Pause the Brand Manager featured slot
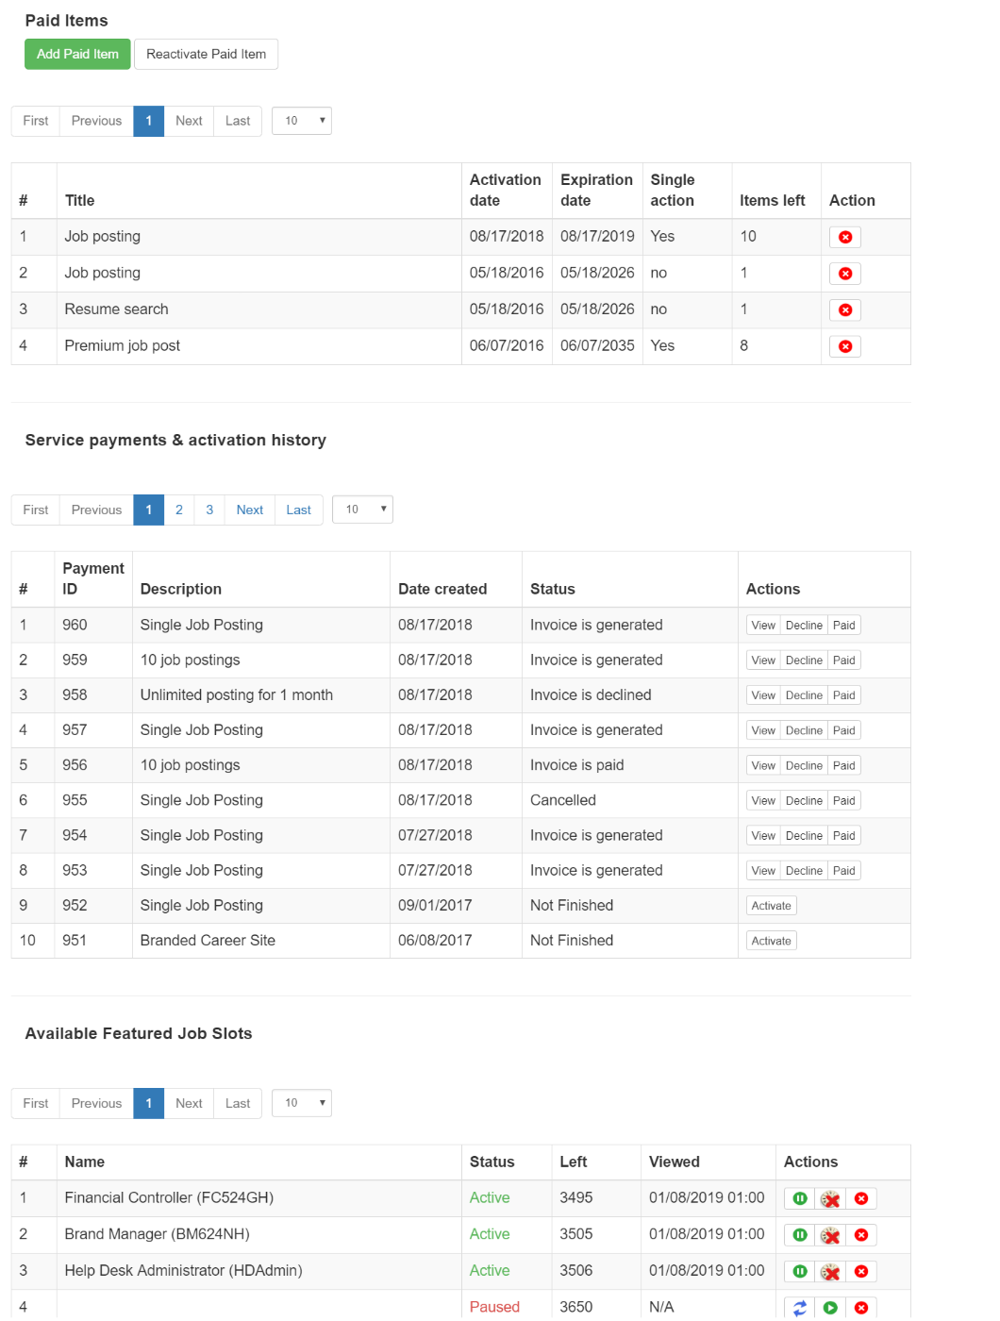1000x1321 pixels. 800,1235
